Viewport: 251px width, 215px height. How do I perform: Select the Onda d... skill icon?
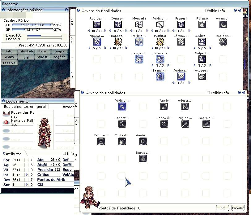coord(122,141)
